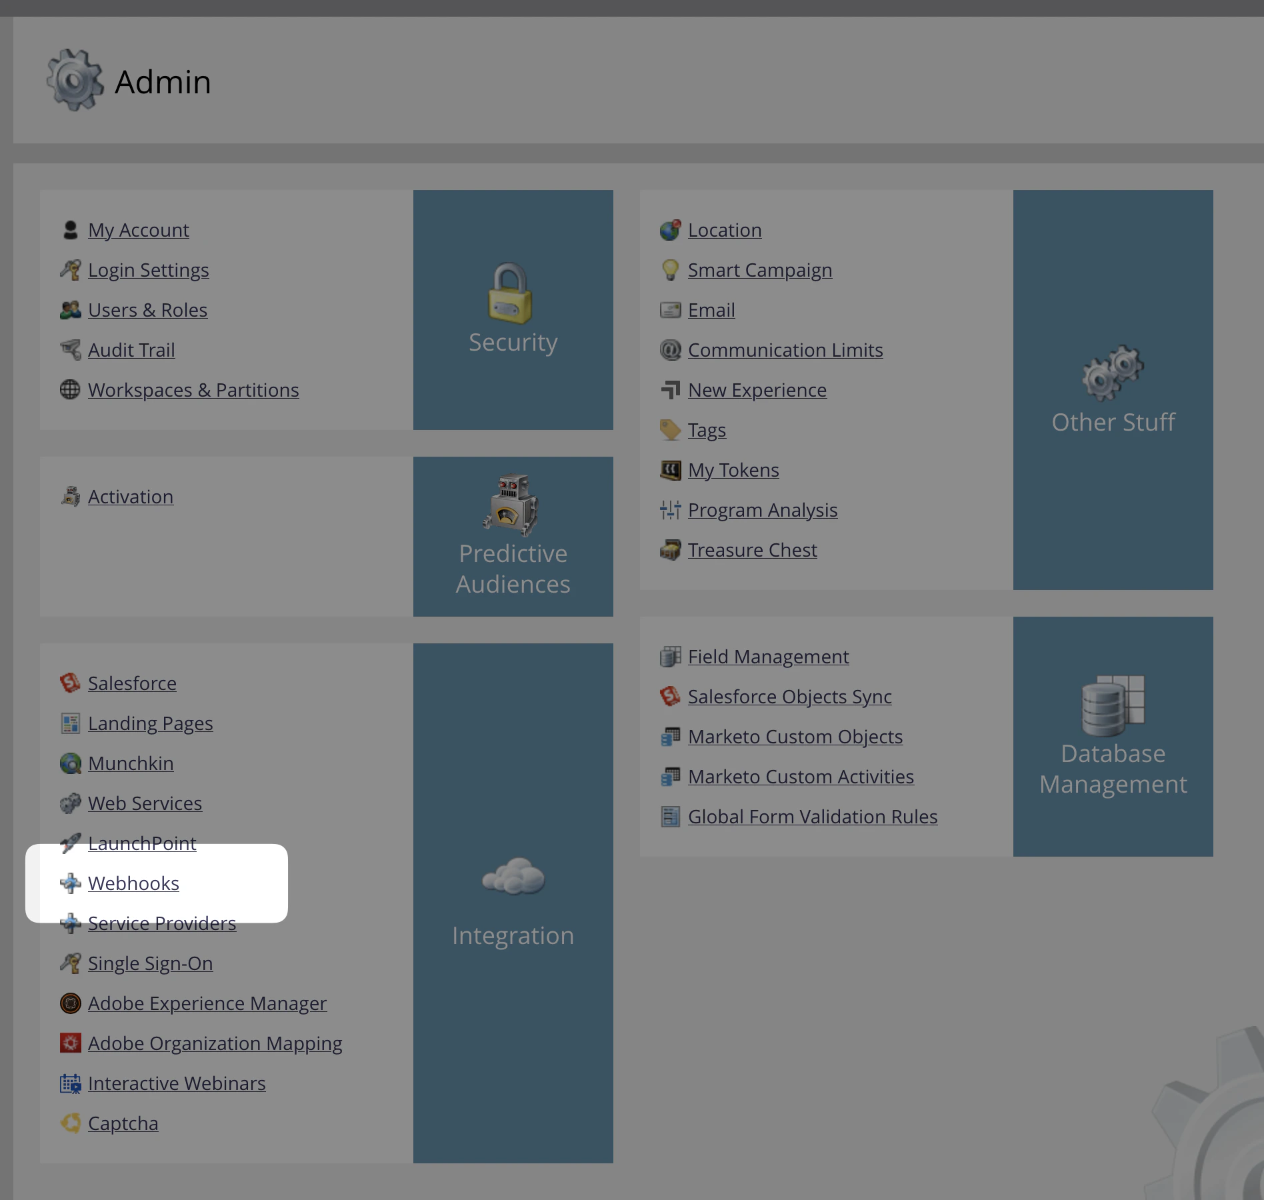The height and width of the screenshot is (1200, 1264).
Task: Open Adobe Experience Manager link
Action: click(x=207, y=1003)
